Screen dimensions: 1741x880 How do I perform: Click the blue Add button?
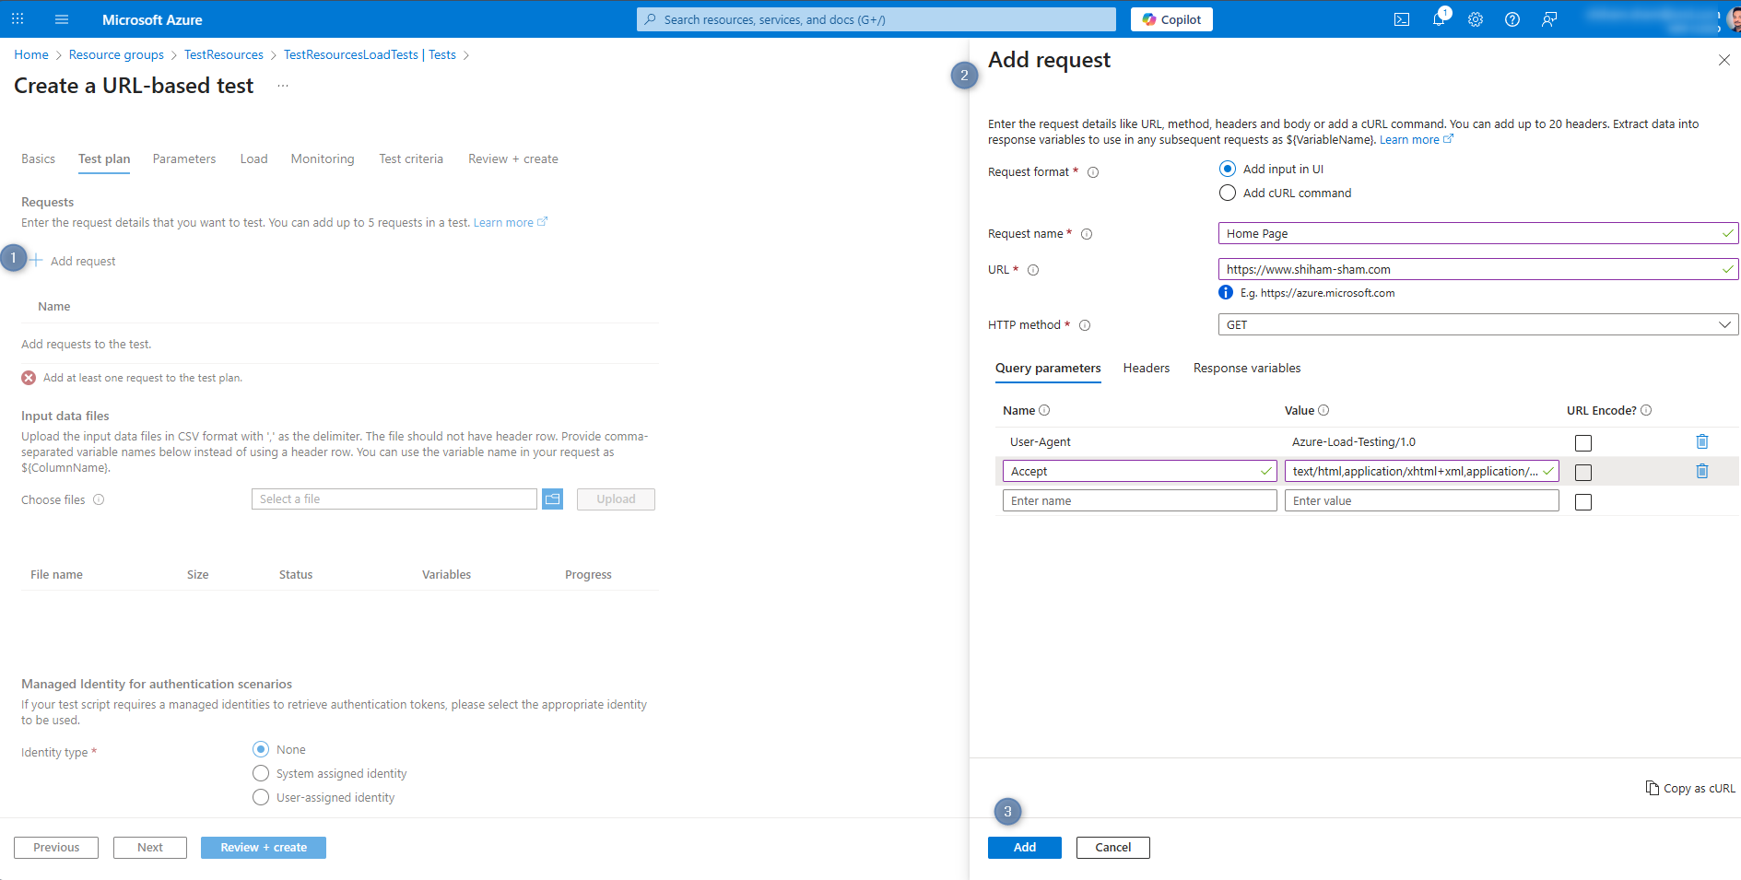pyautogui.click(x=1024, y=848)
